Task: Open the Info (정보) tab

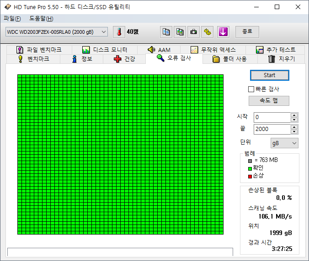Action: [x=81, y=59]
